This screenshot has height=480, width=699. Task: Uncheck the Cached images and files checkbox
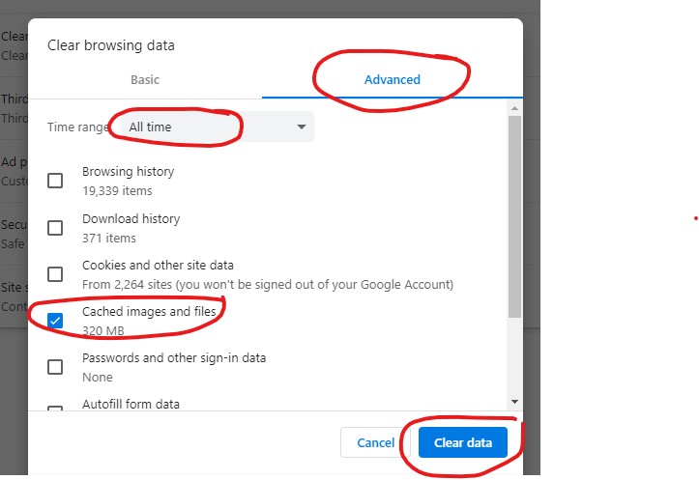click(55, 321)
